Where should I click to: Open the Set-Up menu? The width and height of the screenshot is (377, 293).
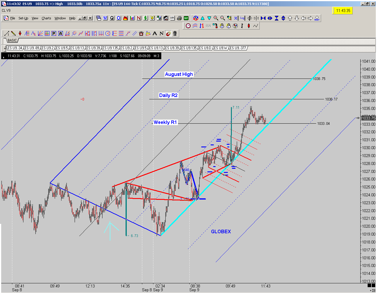[23, 18]
